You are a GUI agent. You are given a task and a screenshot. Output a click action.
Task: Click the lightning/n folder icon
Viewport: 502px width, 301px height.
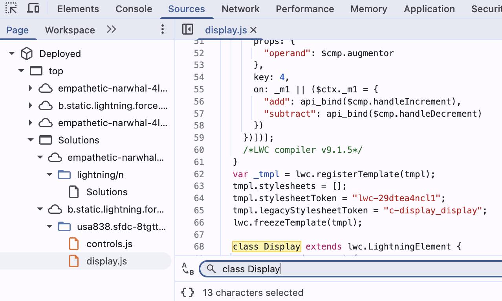(64, 174)
